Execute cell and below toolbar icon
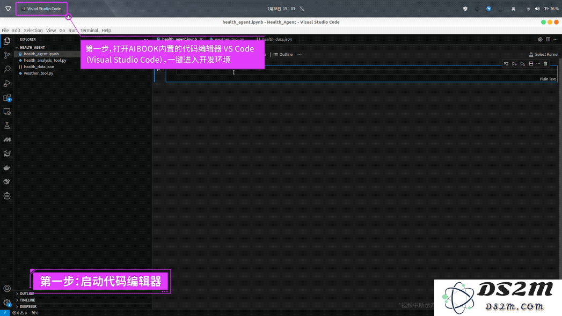This screenshot has height=316, width=562. click(x=523, y=64)
